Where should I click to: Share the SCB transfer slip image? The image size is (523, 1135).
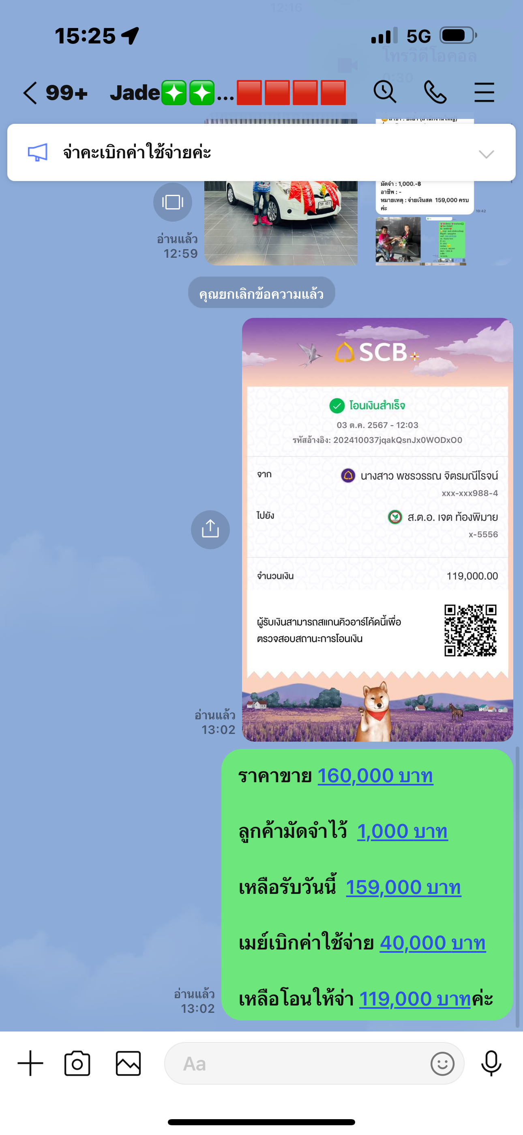(x=210, y=530)
